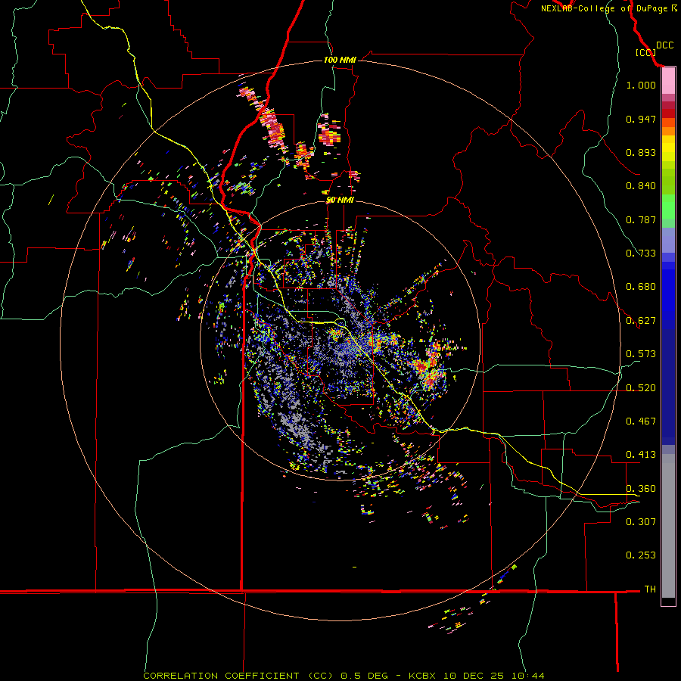This screenshot has width=681, height=681.
Task: Click the 0.253 scale value
Action: pyautogui.click(x=641, y=555)
